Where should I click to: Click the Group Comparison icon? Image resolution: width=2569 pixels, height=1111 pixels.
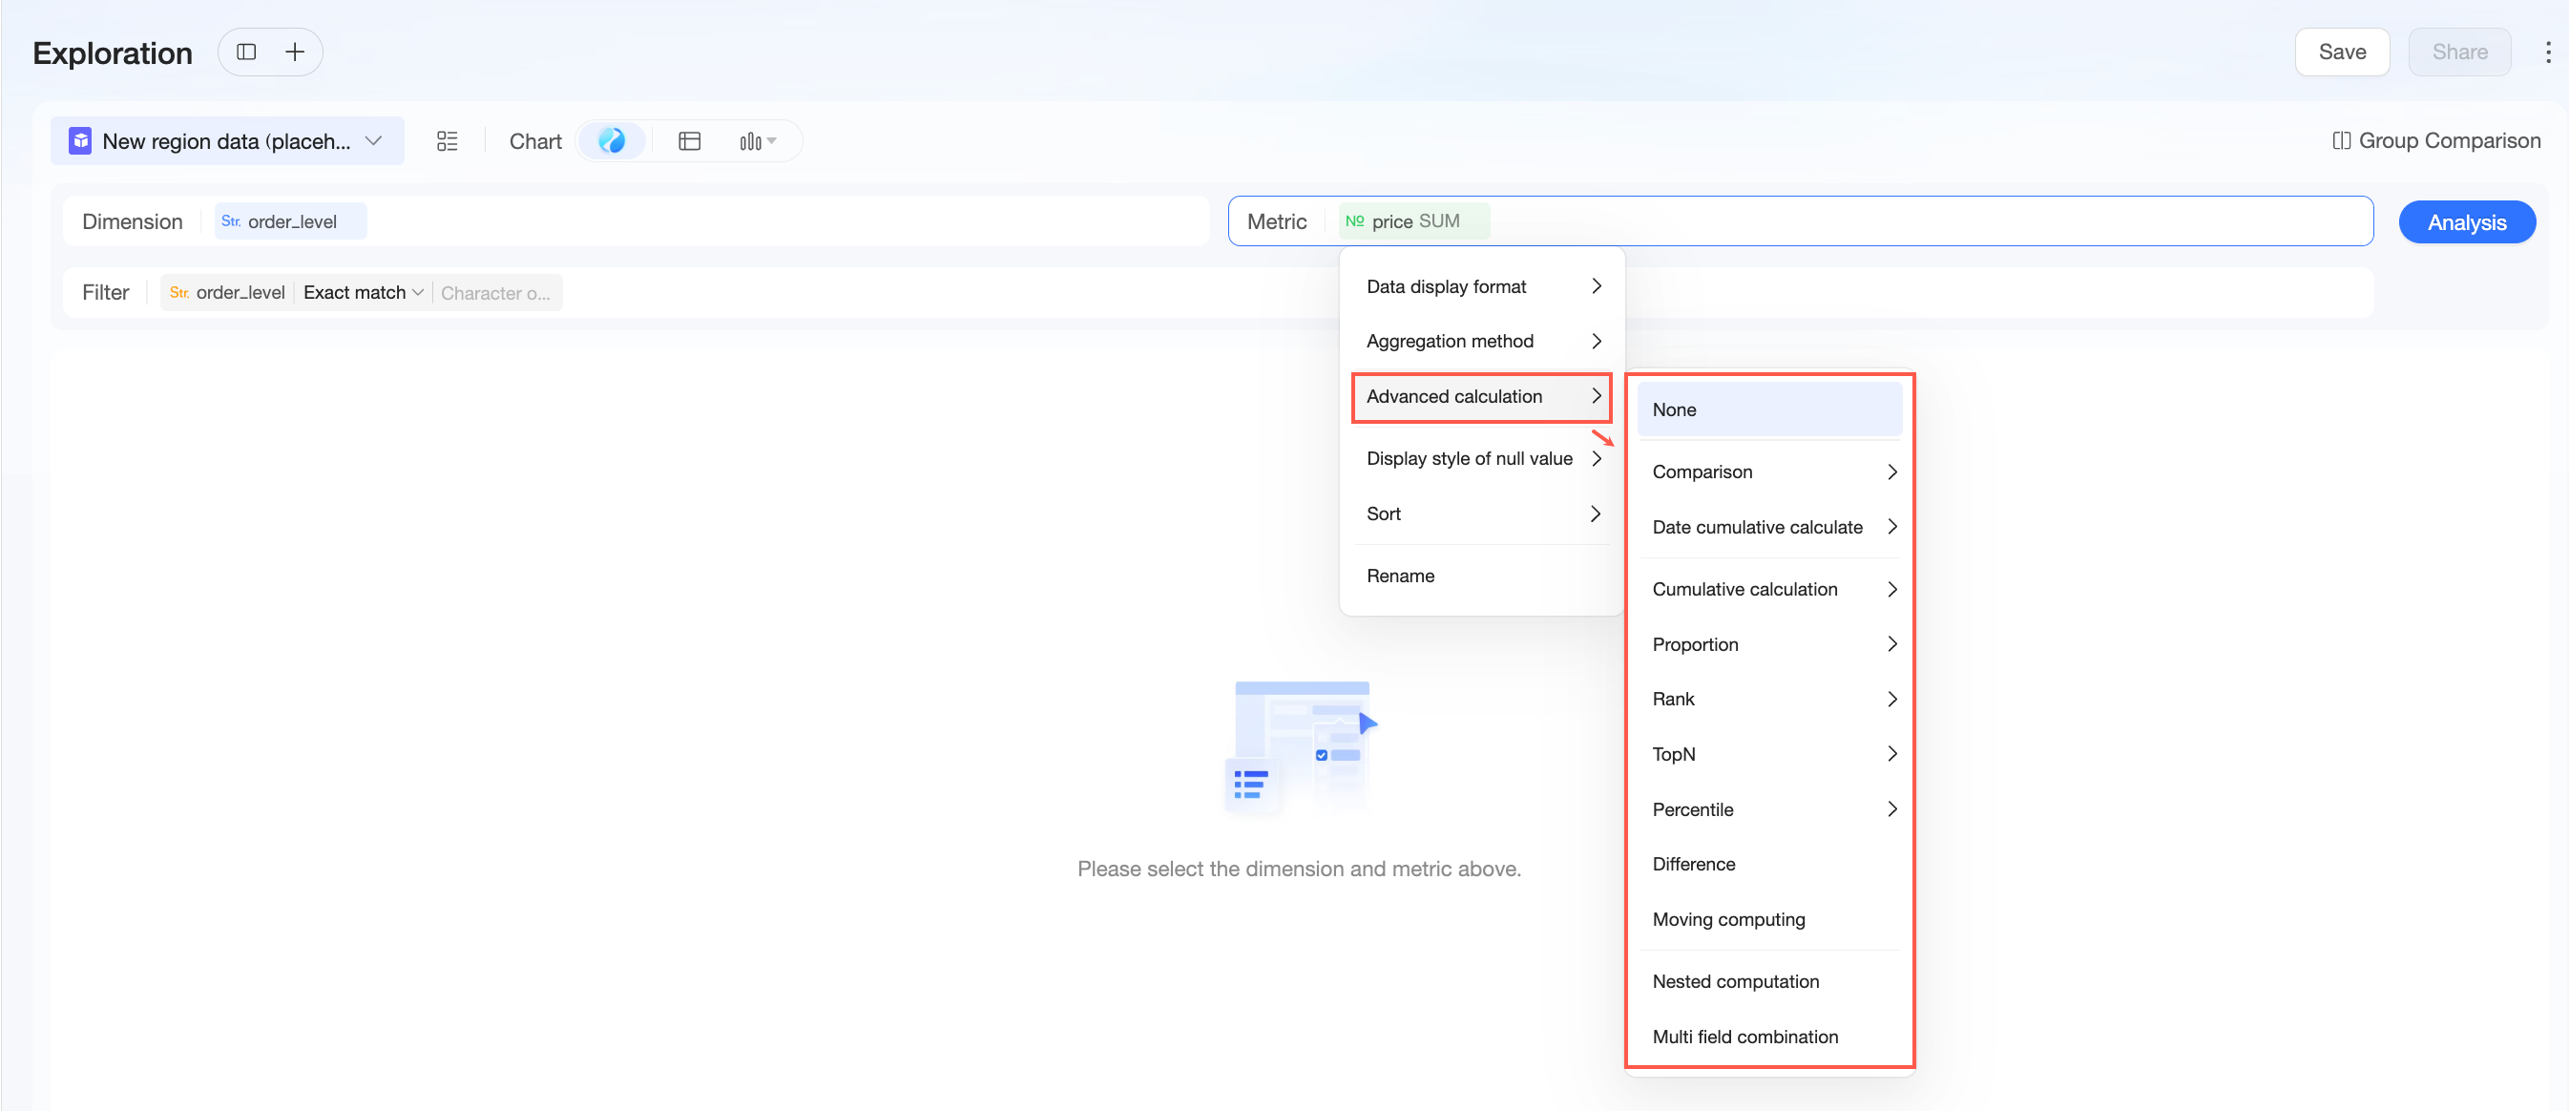[x=2341, y=140]
